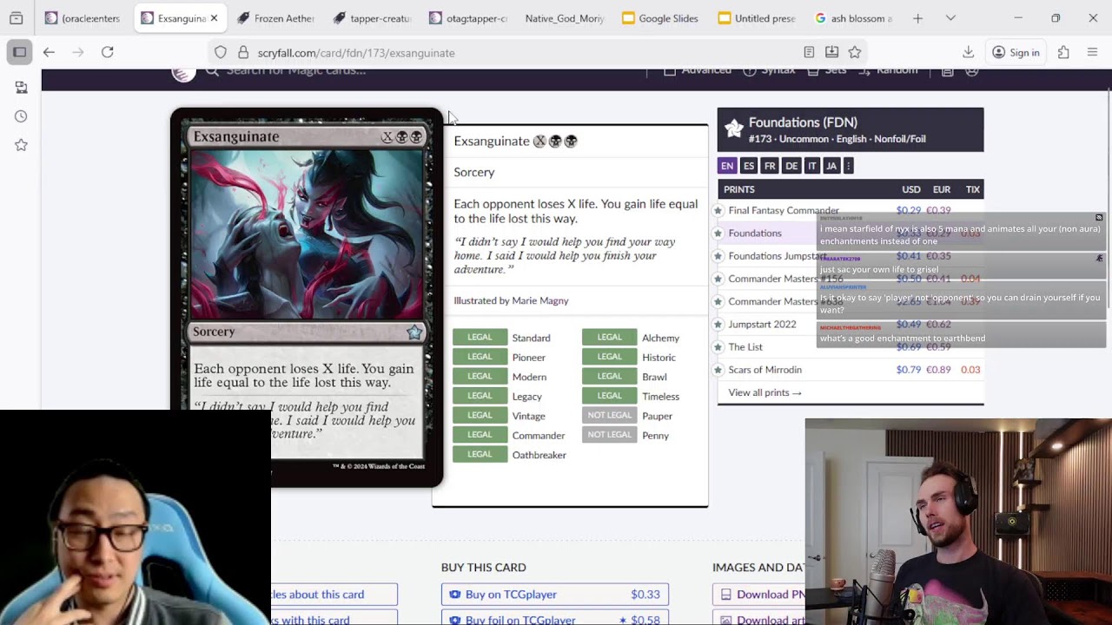Open the extensions puzzle icon

point(1063,52)
